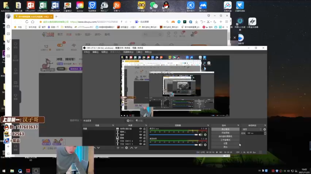Viewport: 311px width, 174px height.
Task: Open OBS Edit menu
Action: click(95, 52)
